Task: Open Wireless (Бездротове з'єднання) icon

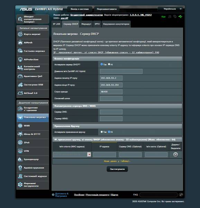Action: tap(20, 109)
